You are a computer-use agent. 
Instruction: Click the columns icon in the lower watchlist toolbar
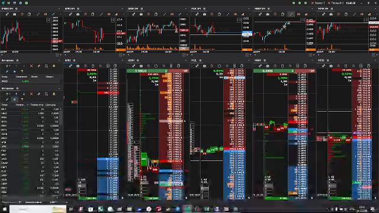(x=46, y=93)
